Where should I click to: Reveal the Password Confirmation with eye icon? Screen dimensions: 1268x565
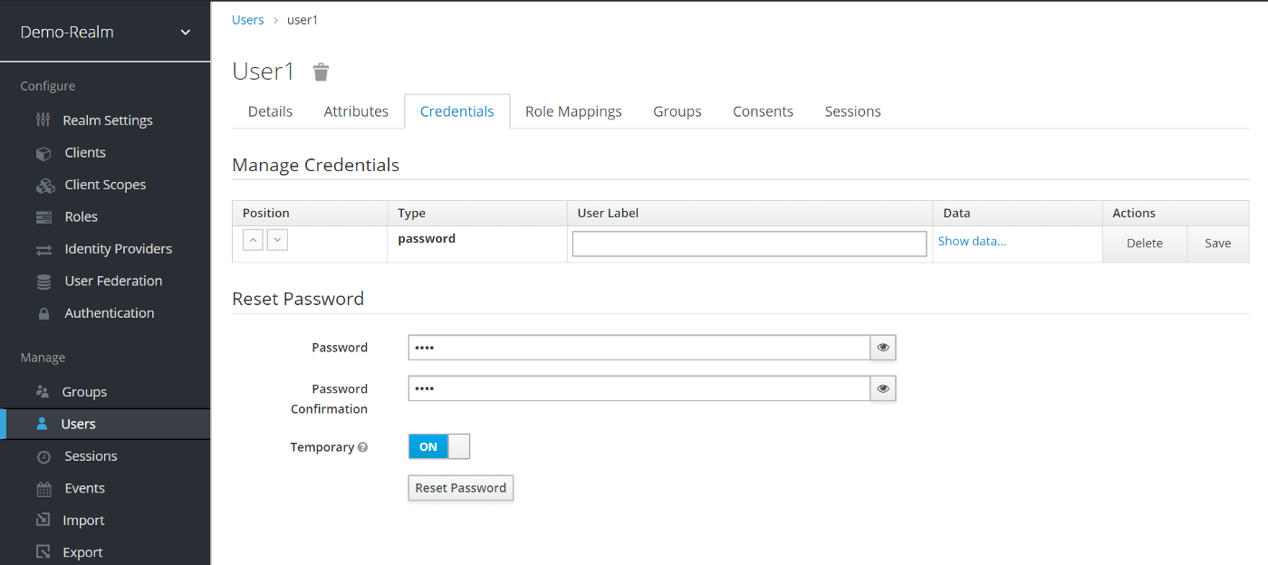point(883,388)
